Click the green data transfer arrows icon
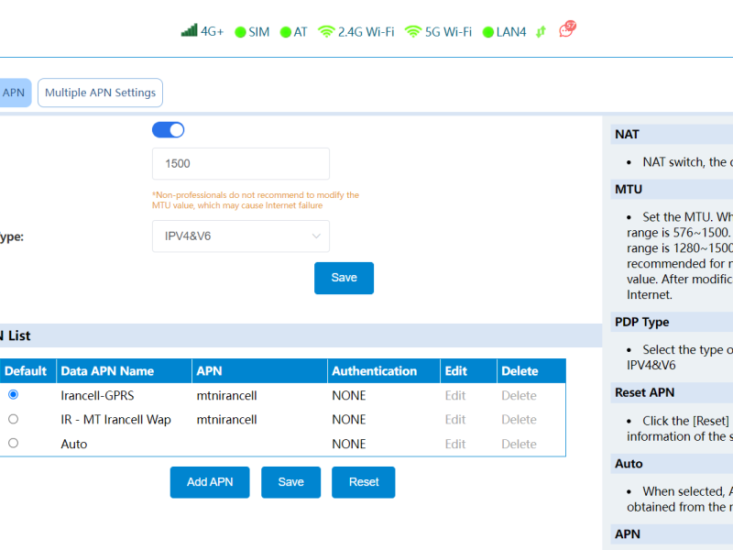Viewport: 733px width, 550px height. point(541,32)
